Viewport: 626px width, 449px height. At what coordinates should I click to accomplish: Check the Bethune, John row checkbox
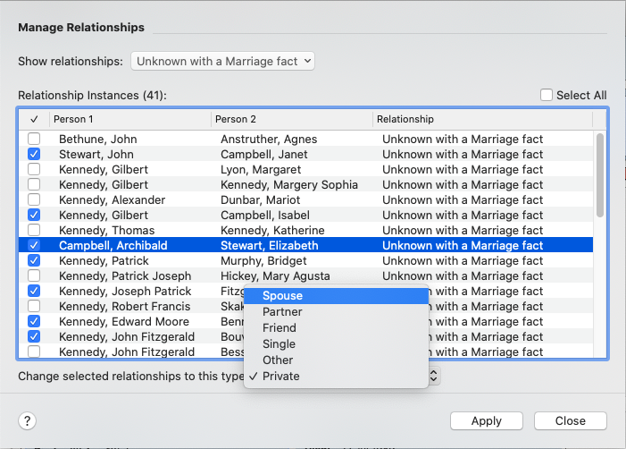pos(34,139)
